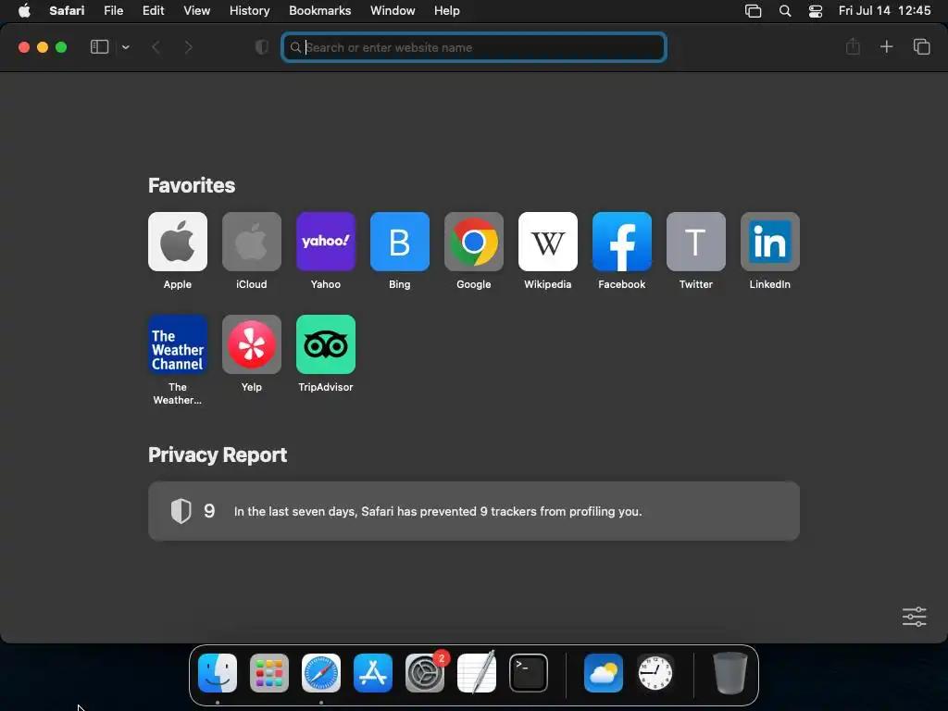This screenshot has height=711, width=948.
Task: Open App Store from the Dock
Action: pos(373,673)
